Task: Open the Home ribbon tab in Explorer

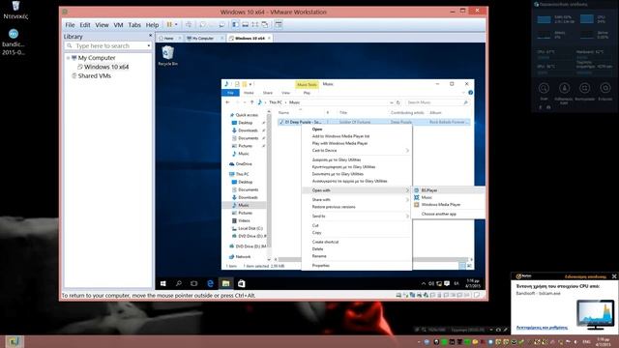Action: click(x=249, y=93)
